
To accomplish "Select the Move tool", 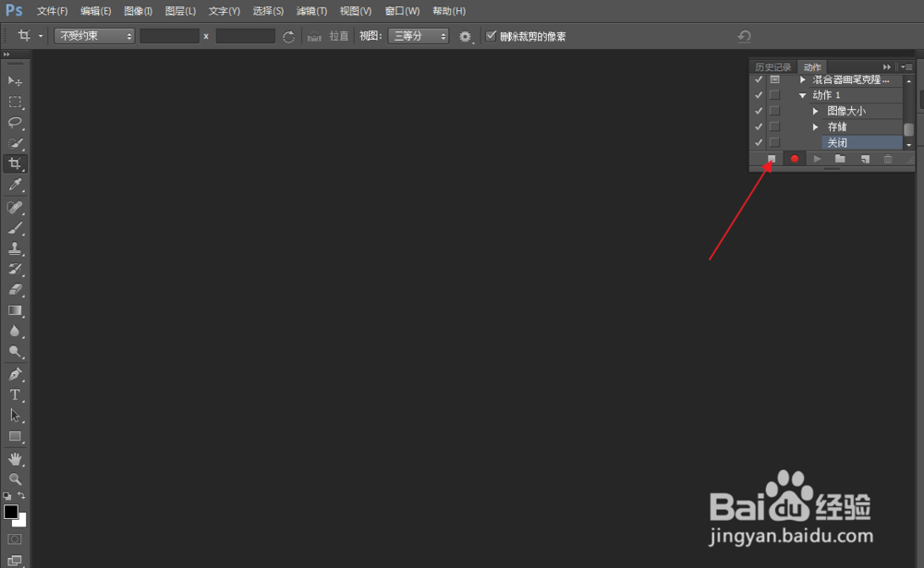I will (16, 80).
